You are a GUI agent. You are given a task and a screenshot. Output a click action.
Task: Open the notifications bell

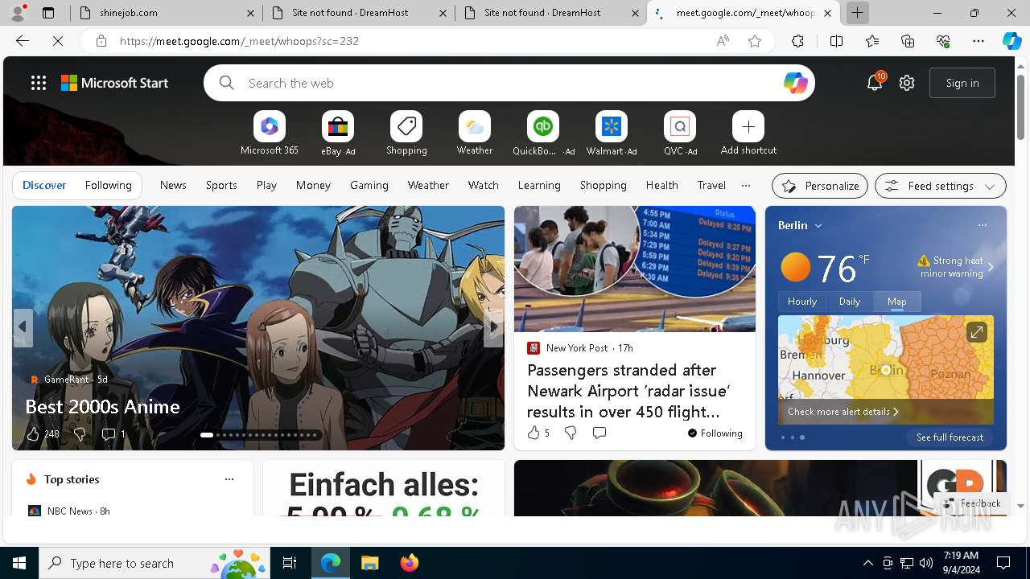pyautogui.click(x=875, y=83)
